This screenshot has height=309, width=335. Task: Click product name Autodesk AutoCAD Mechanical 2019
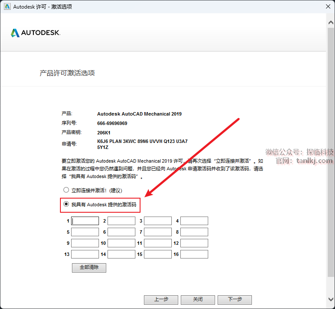139,114
